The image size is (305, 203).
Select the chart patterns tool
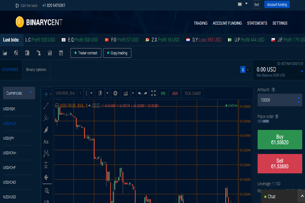pyautogui.click(x=46, y=153)
